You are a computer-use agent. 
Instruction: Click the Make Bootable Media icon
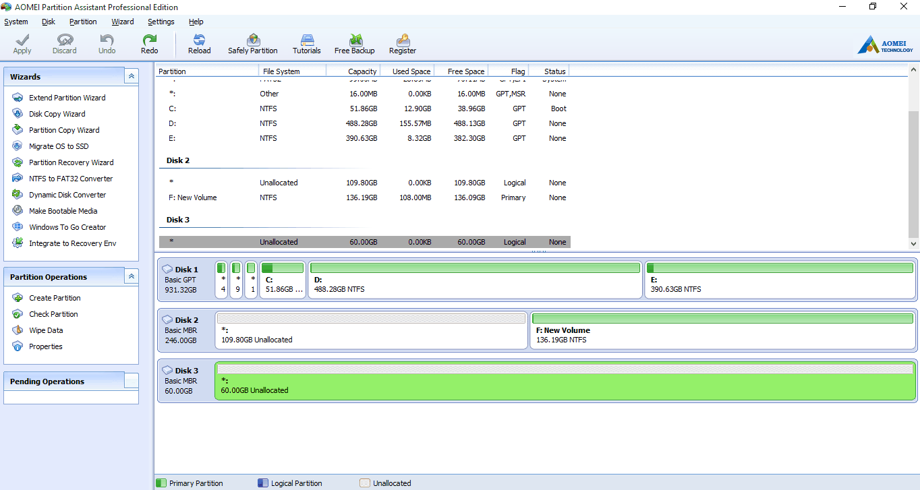(x=18, y=211)
